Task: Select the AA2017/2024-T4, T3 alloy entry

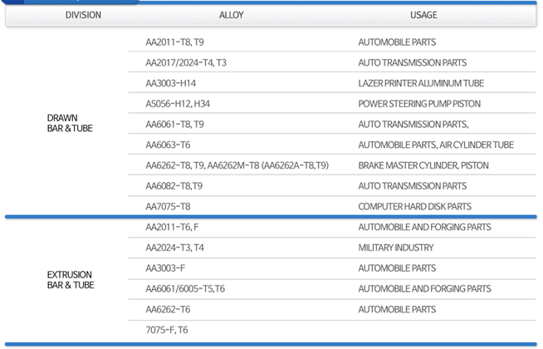Action: (186, 63)
